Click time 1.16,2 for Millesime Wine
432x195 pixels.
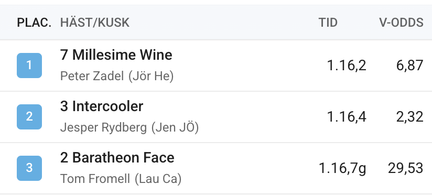point(347,66)
